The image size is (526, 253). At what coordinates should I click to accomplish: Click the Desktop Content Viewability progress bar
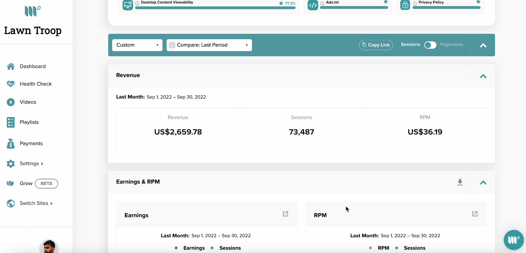215,7
